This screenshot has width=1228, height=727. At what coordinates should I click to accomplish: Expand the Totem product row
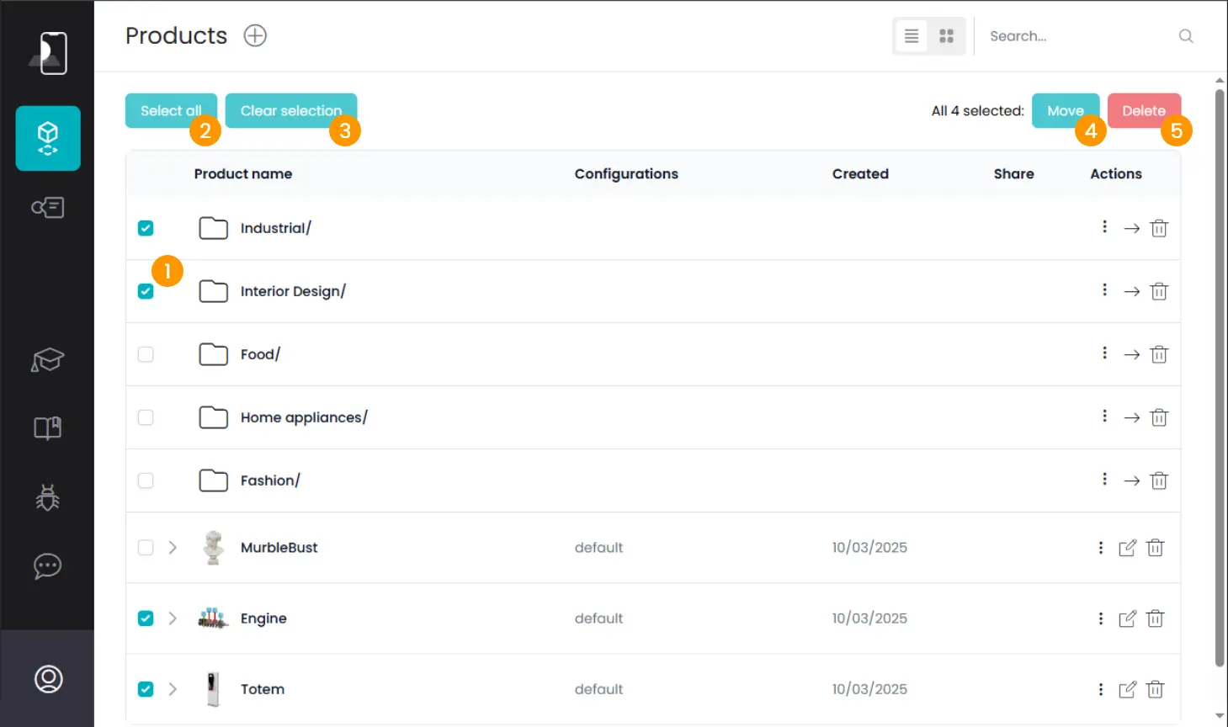[173, 689]
